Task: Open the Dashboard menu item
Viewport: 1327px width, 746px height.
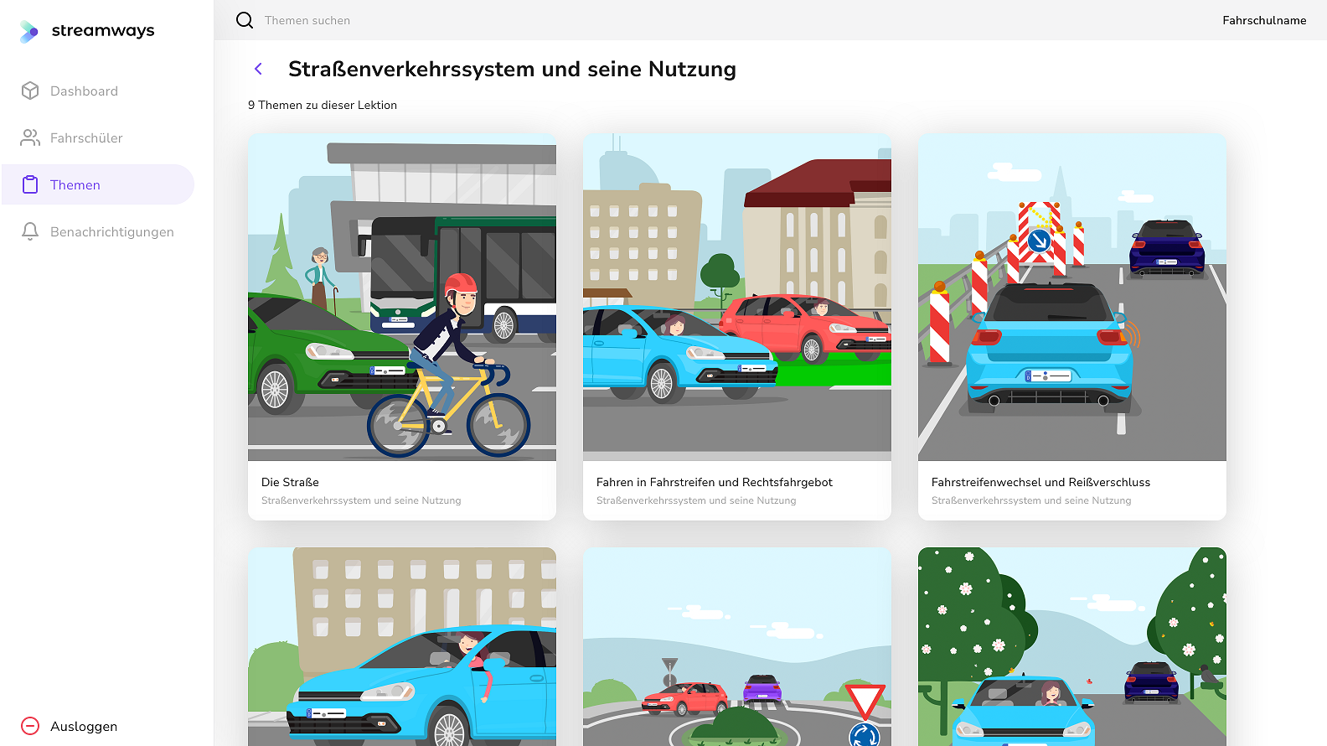Action: coord(84,91)
